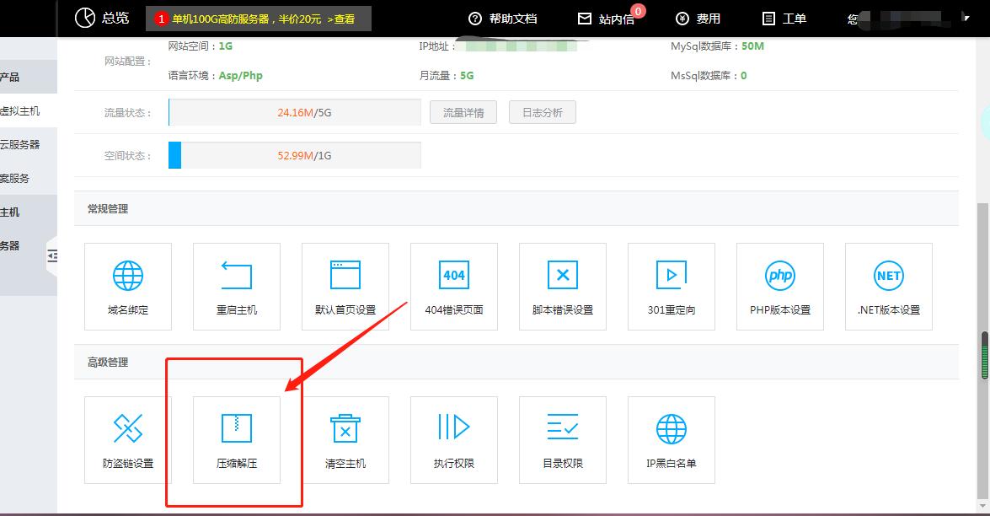This screenshot has width=990, height=516.
Task: Select the 防盗链设置 hotlink protection icon
Action: (127, 439)
